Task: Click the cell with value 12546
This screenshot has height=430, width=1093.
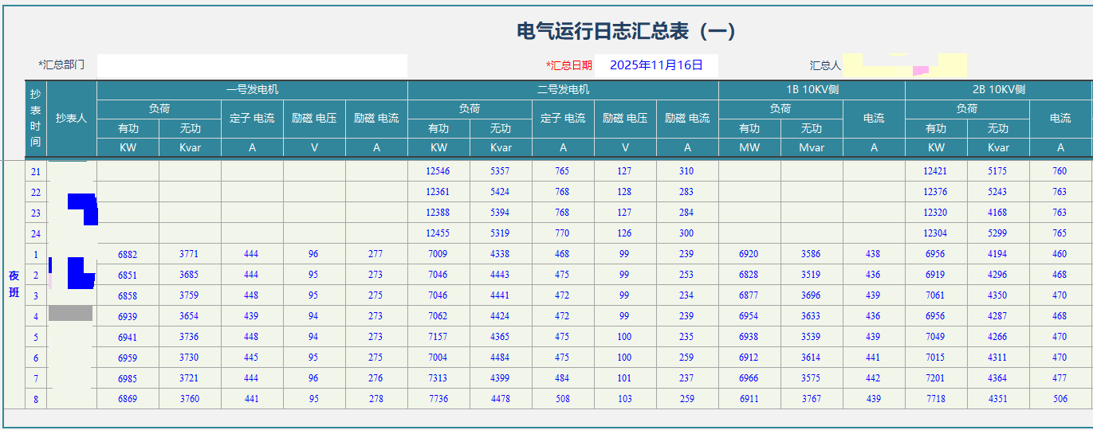Action: coord(438,171)
